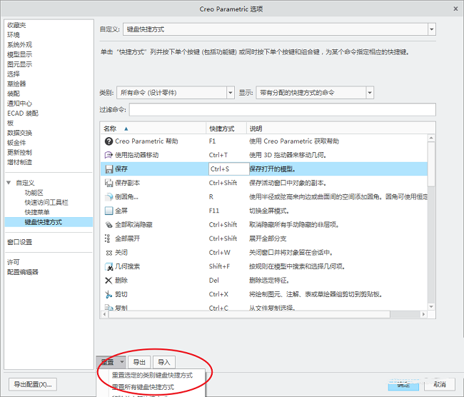Click the 导入 button
464x397 pixels.
point(164,362)
